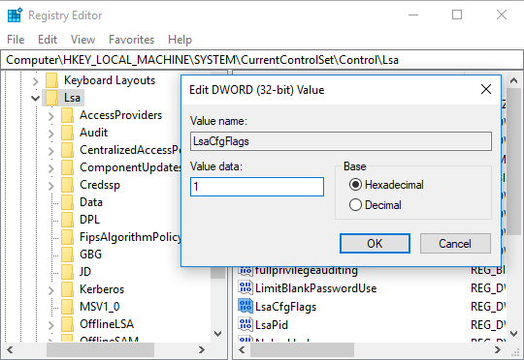This screenshot has width=524, height=360.
Task: Click the LimitBlankPasswordUse value icon
Action: [246, 287]
